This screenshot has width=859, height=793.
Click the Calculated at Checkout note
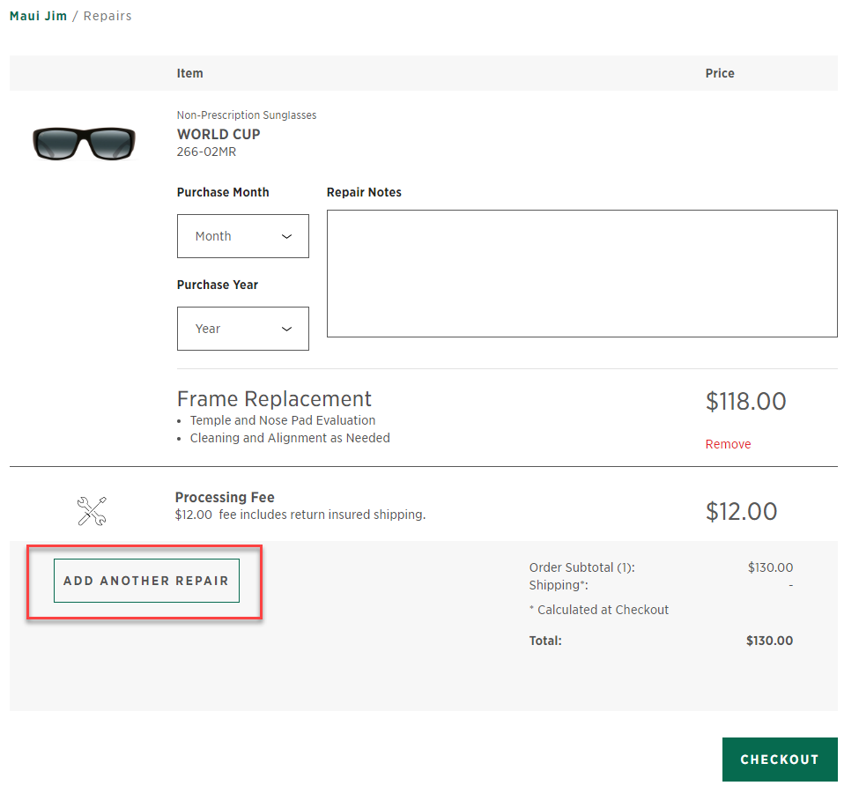(x=599, y=610)
